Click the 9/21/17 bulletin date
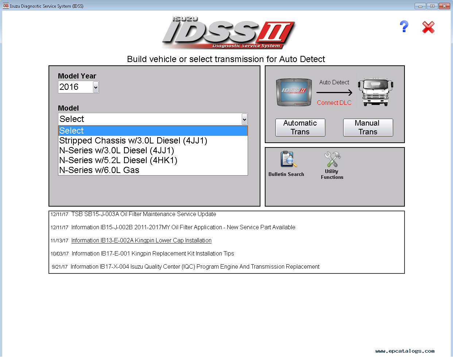This screenshot has width=453, height=357. click(59, 267)
